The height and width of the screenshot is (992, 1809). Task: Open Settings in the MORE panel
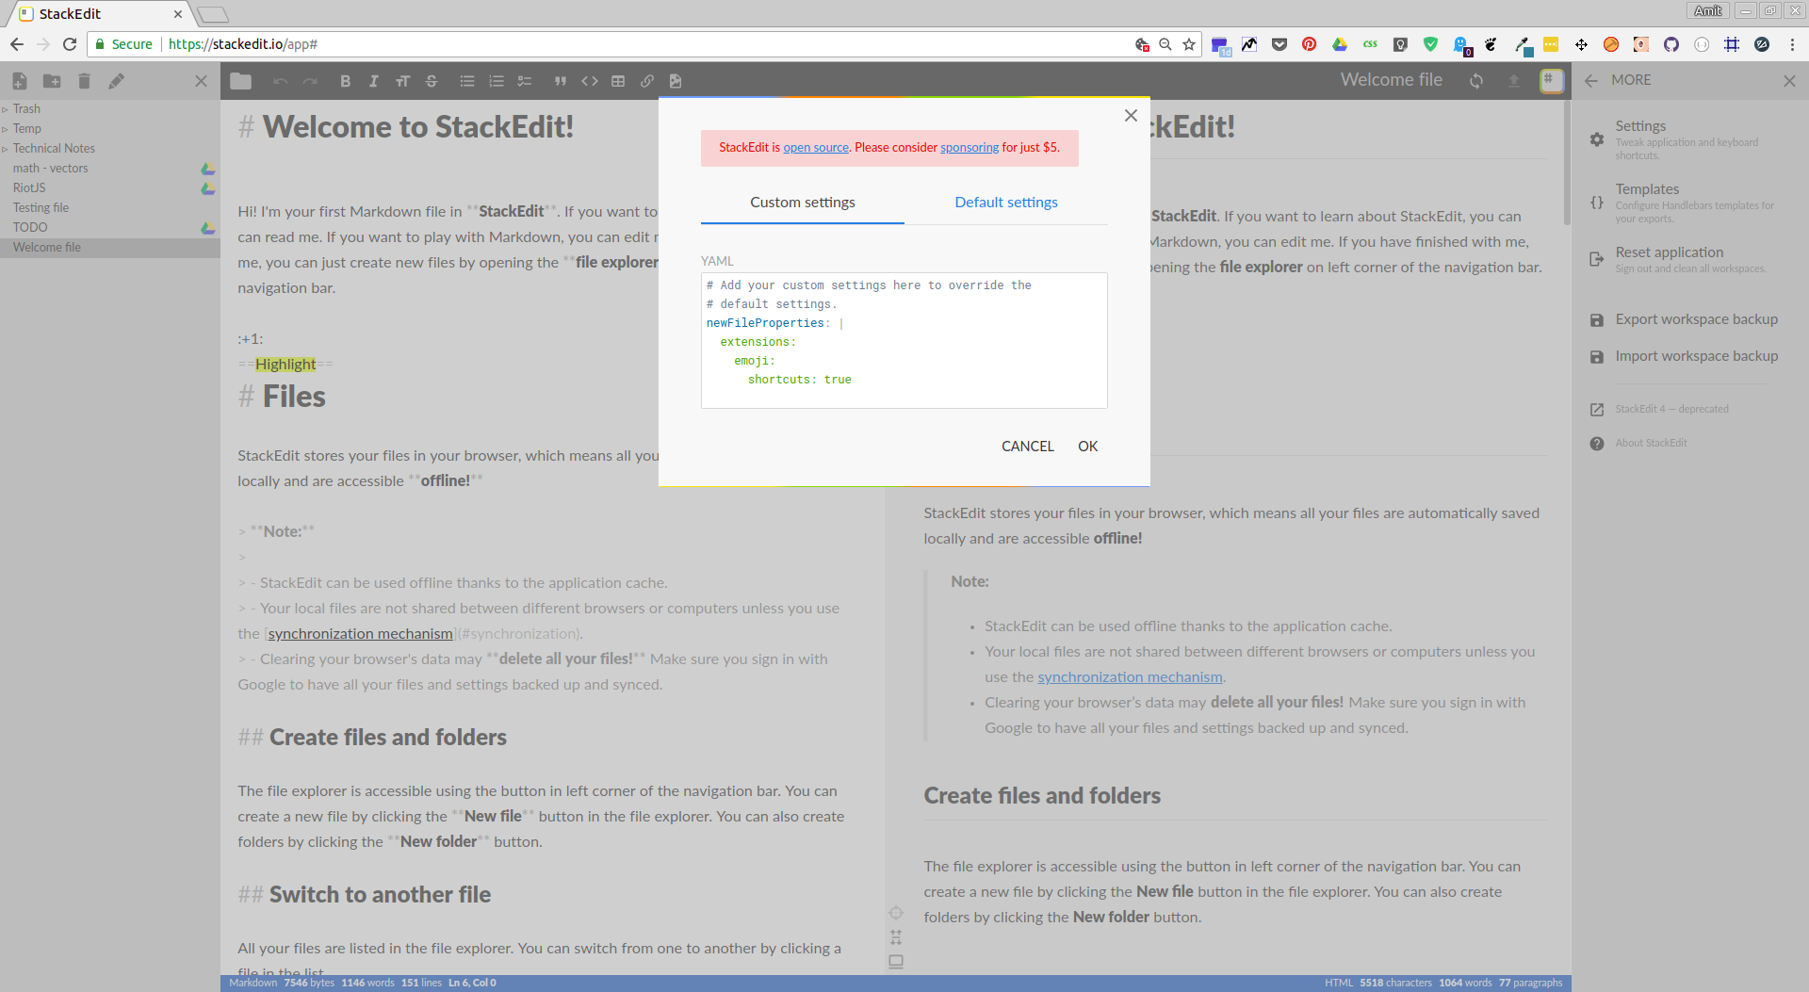click(x=1687, y=139)
